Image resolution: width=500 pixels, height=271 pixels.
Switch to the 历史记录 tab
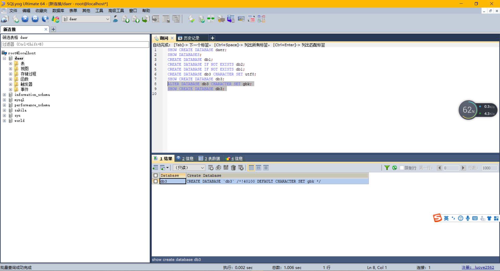point(192,38)
